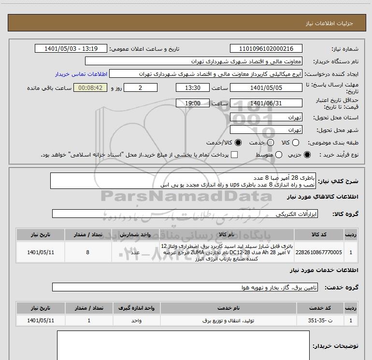
Task: Click the deadline time field 13:30
Action: (x=193, y=87)
